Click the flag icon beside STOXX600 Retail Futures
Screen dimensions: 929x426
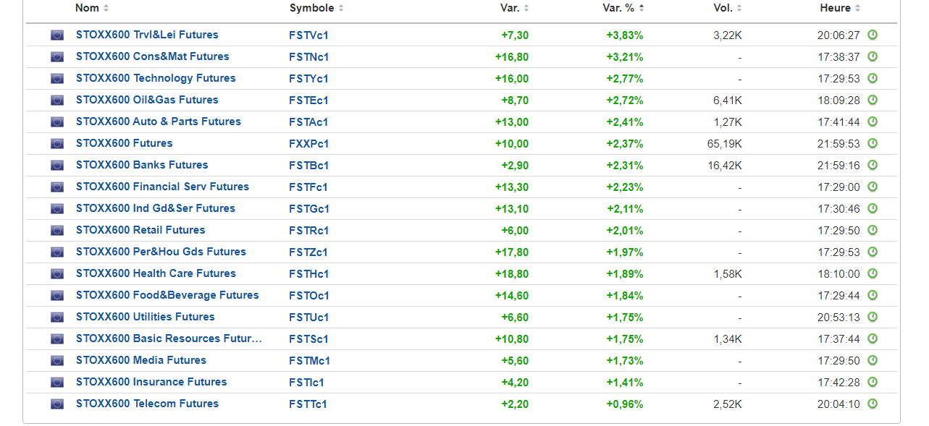(x=57, y=230)
